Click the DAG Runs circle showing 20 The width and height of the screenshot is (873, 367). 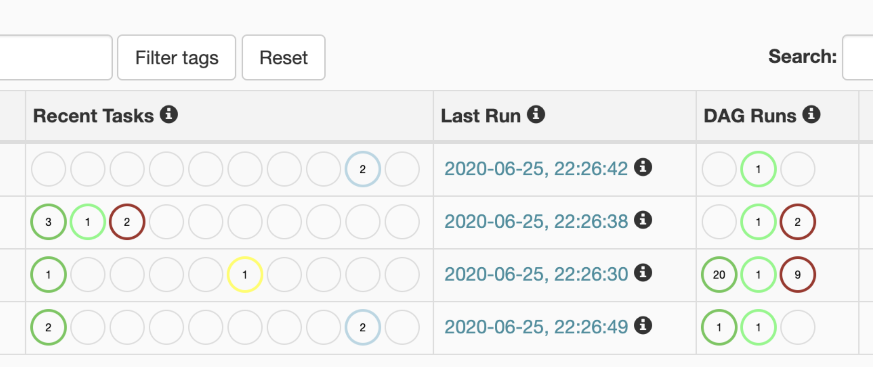[719, 275]
